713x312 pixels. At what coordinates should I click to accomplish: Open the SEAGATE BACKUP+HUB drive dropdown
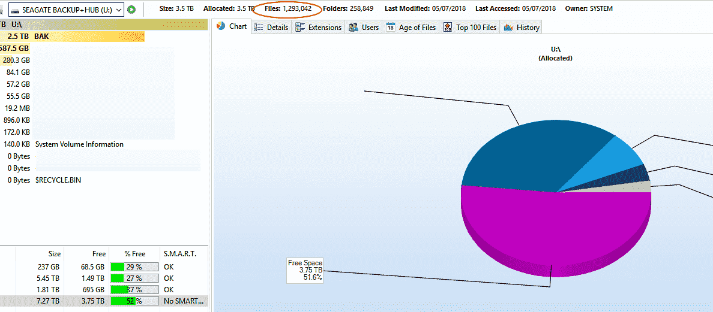click(118, 10)
